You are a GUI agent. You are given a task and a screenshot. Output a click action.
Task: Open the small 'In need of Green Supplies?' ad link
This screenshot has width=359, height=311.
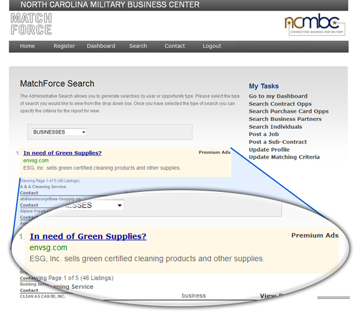click(x=63, y=153)
